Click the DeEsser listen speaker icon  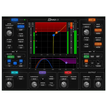point(43,79)
